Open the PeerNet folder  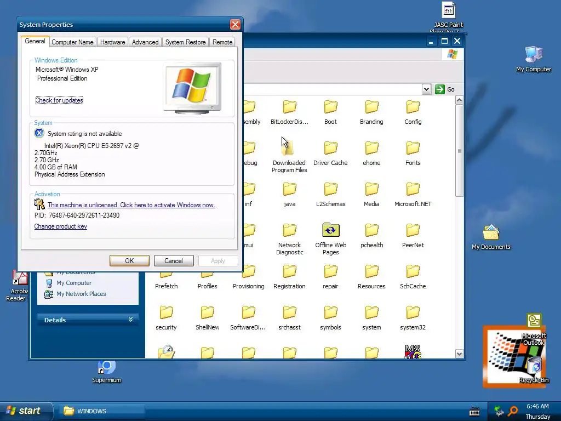coord(413,236)
